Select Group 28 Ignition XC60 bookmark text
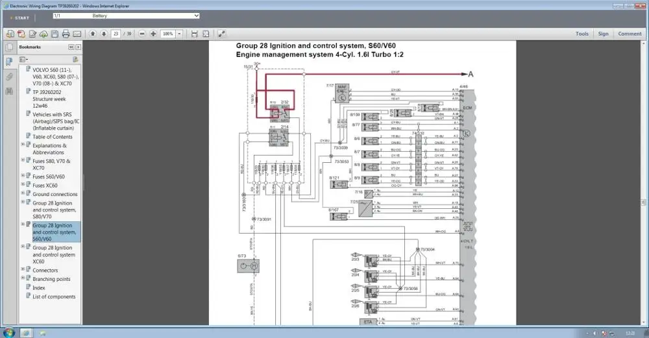The width and height of the screenshot is (649, 338). (54, 254)
